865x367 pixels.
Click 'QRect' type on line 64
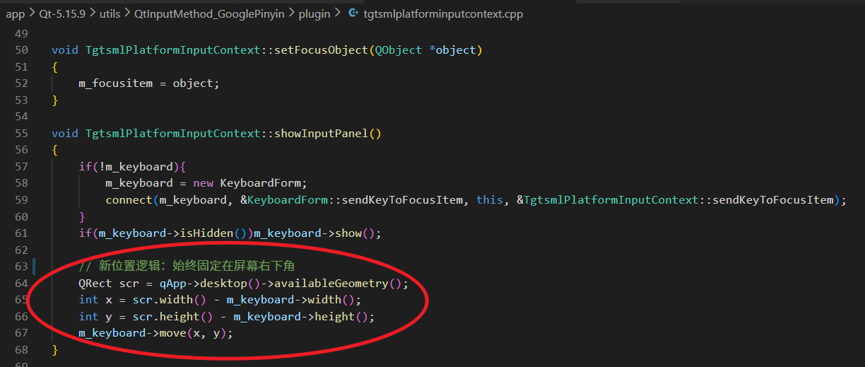coord(95,284)
